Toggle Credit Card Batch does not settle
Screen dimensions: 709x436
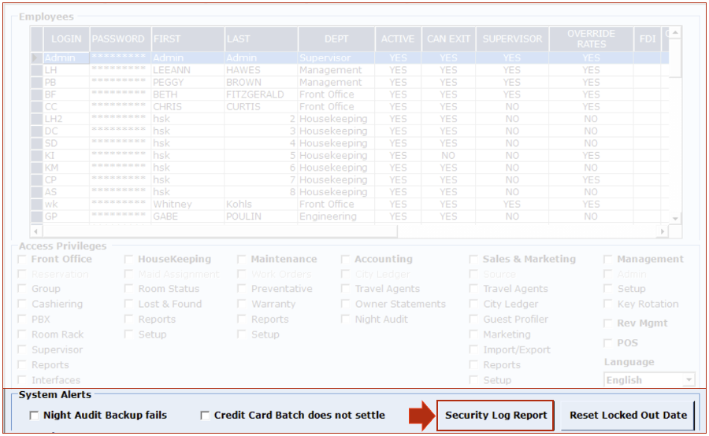(205, 416)
